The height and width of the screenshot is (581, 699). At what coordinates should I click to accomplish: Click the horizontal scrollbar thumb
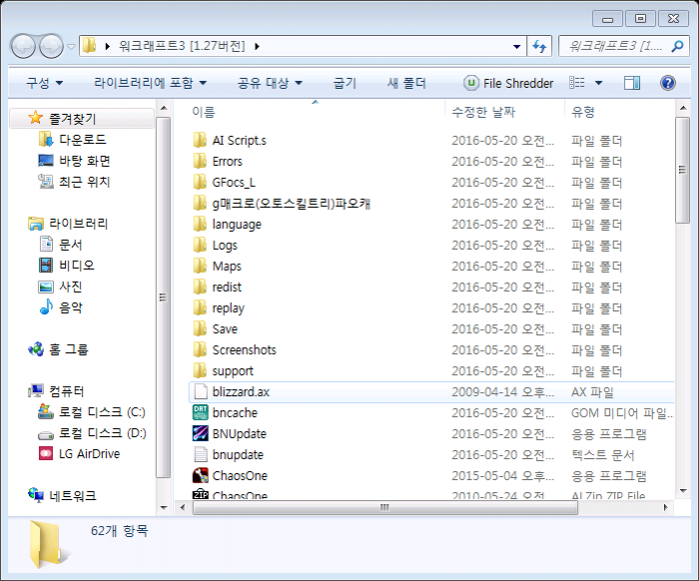click(x=384, y=507)
